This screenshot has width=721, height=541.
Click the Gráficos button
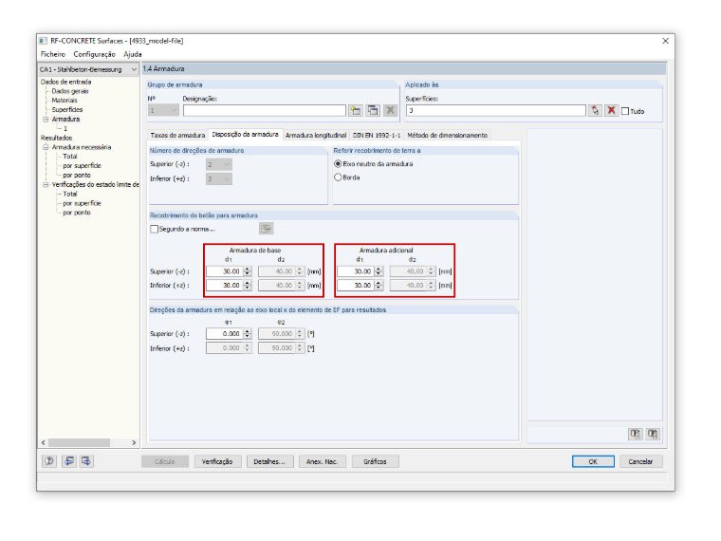tap(375, 461)
